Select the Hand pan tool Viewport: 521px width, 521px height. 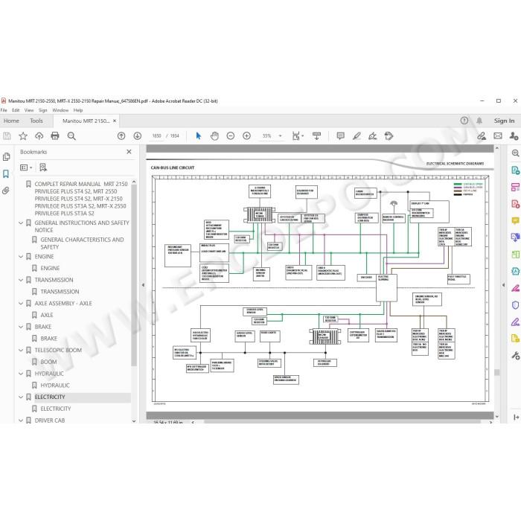214,135
